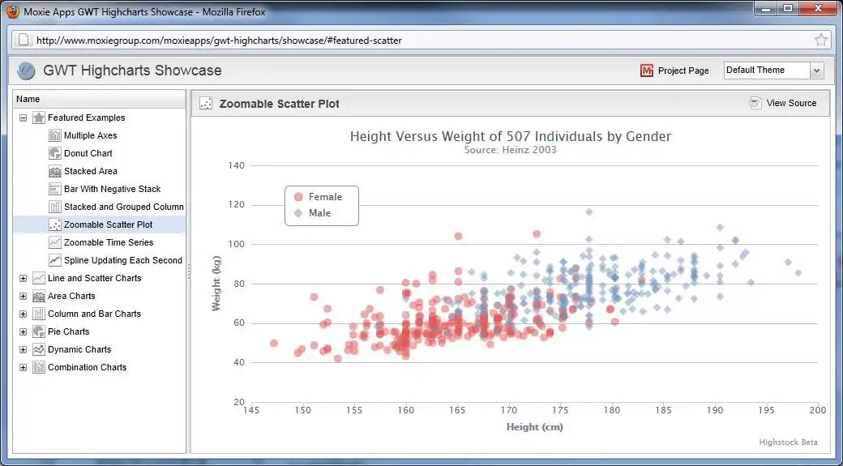
Task: Click the Weight (kg) axis title
Action: (x=216, y=284)
